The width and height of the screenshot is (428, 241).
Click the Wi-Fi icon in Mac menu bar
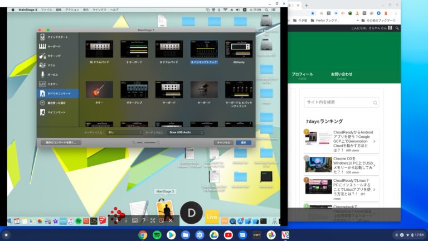[x=225, y=10]
